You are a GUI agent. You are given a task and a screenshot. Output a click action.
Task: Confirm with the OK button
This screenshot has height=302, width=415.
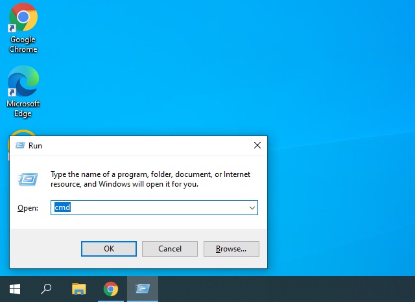[109, 249]
